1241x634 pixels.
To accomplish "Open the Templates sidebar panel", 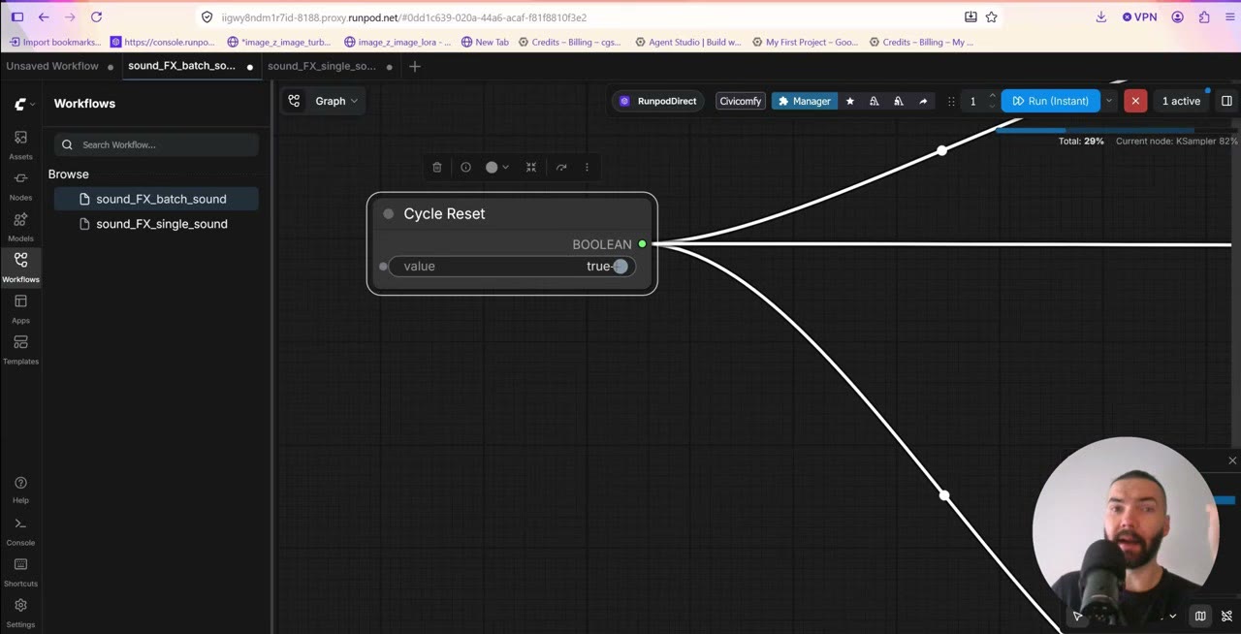I will [x=20, y=348].
